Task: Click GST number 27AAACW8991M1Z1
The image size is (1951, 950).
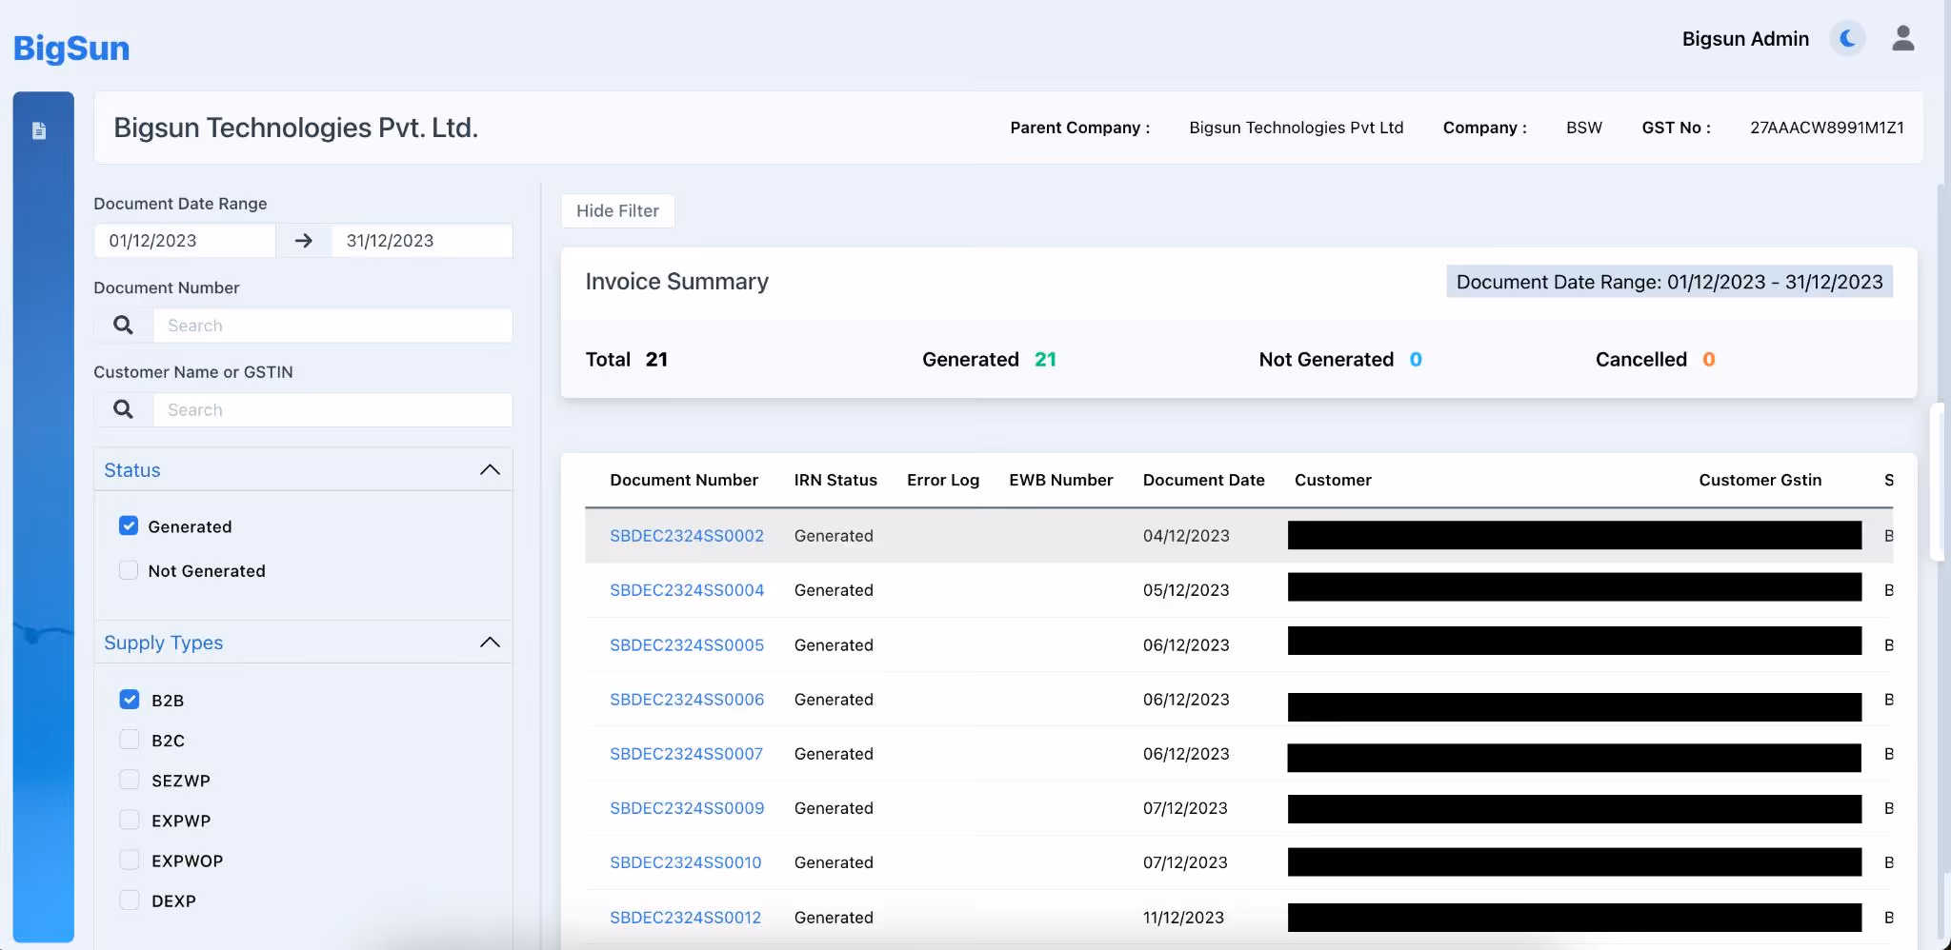Action: (1826, 128)
